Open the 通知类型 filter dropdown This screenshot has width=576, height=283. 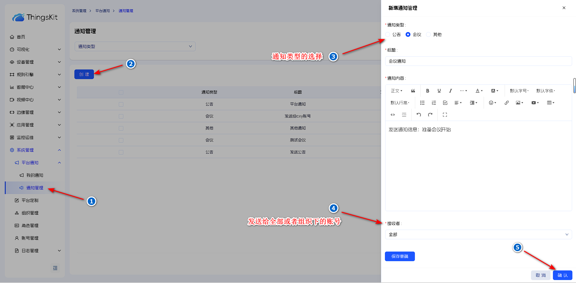[135, 46]
